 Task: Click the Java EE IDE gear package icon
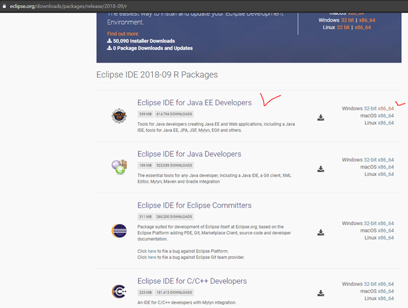[119, 116]
